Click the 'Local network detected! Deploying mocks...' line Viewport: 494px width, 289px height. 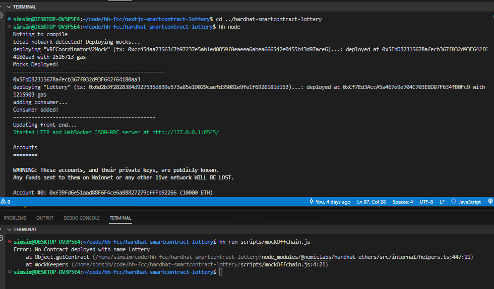click(x=77, y=42)
